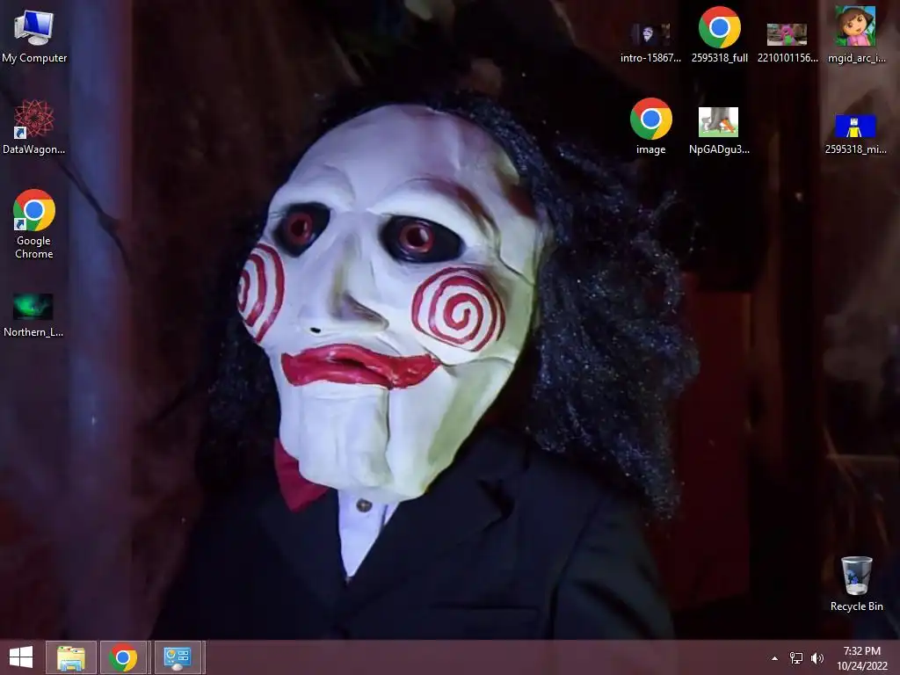
Task: Click the My Computer label text
Action: tap(34, 58)
